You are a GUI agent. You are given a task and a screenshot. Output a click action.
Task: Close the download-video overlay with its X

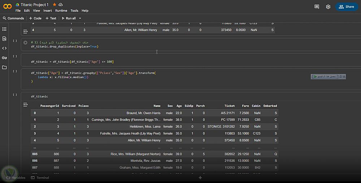[344, 76]
